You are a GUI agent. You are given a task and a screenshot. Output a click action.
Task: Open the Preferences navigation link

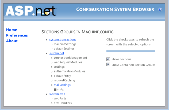(17, 35)
